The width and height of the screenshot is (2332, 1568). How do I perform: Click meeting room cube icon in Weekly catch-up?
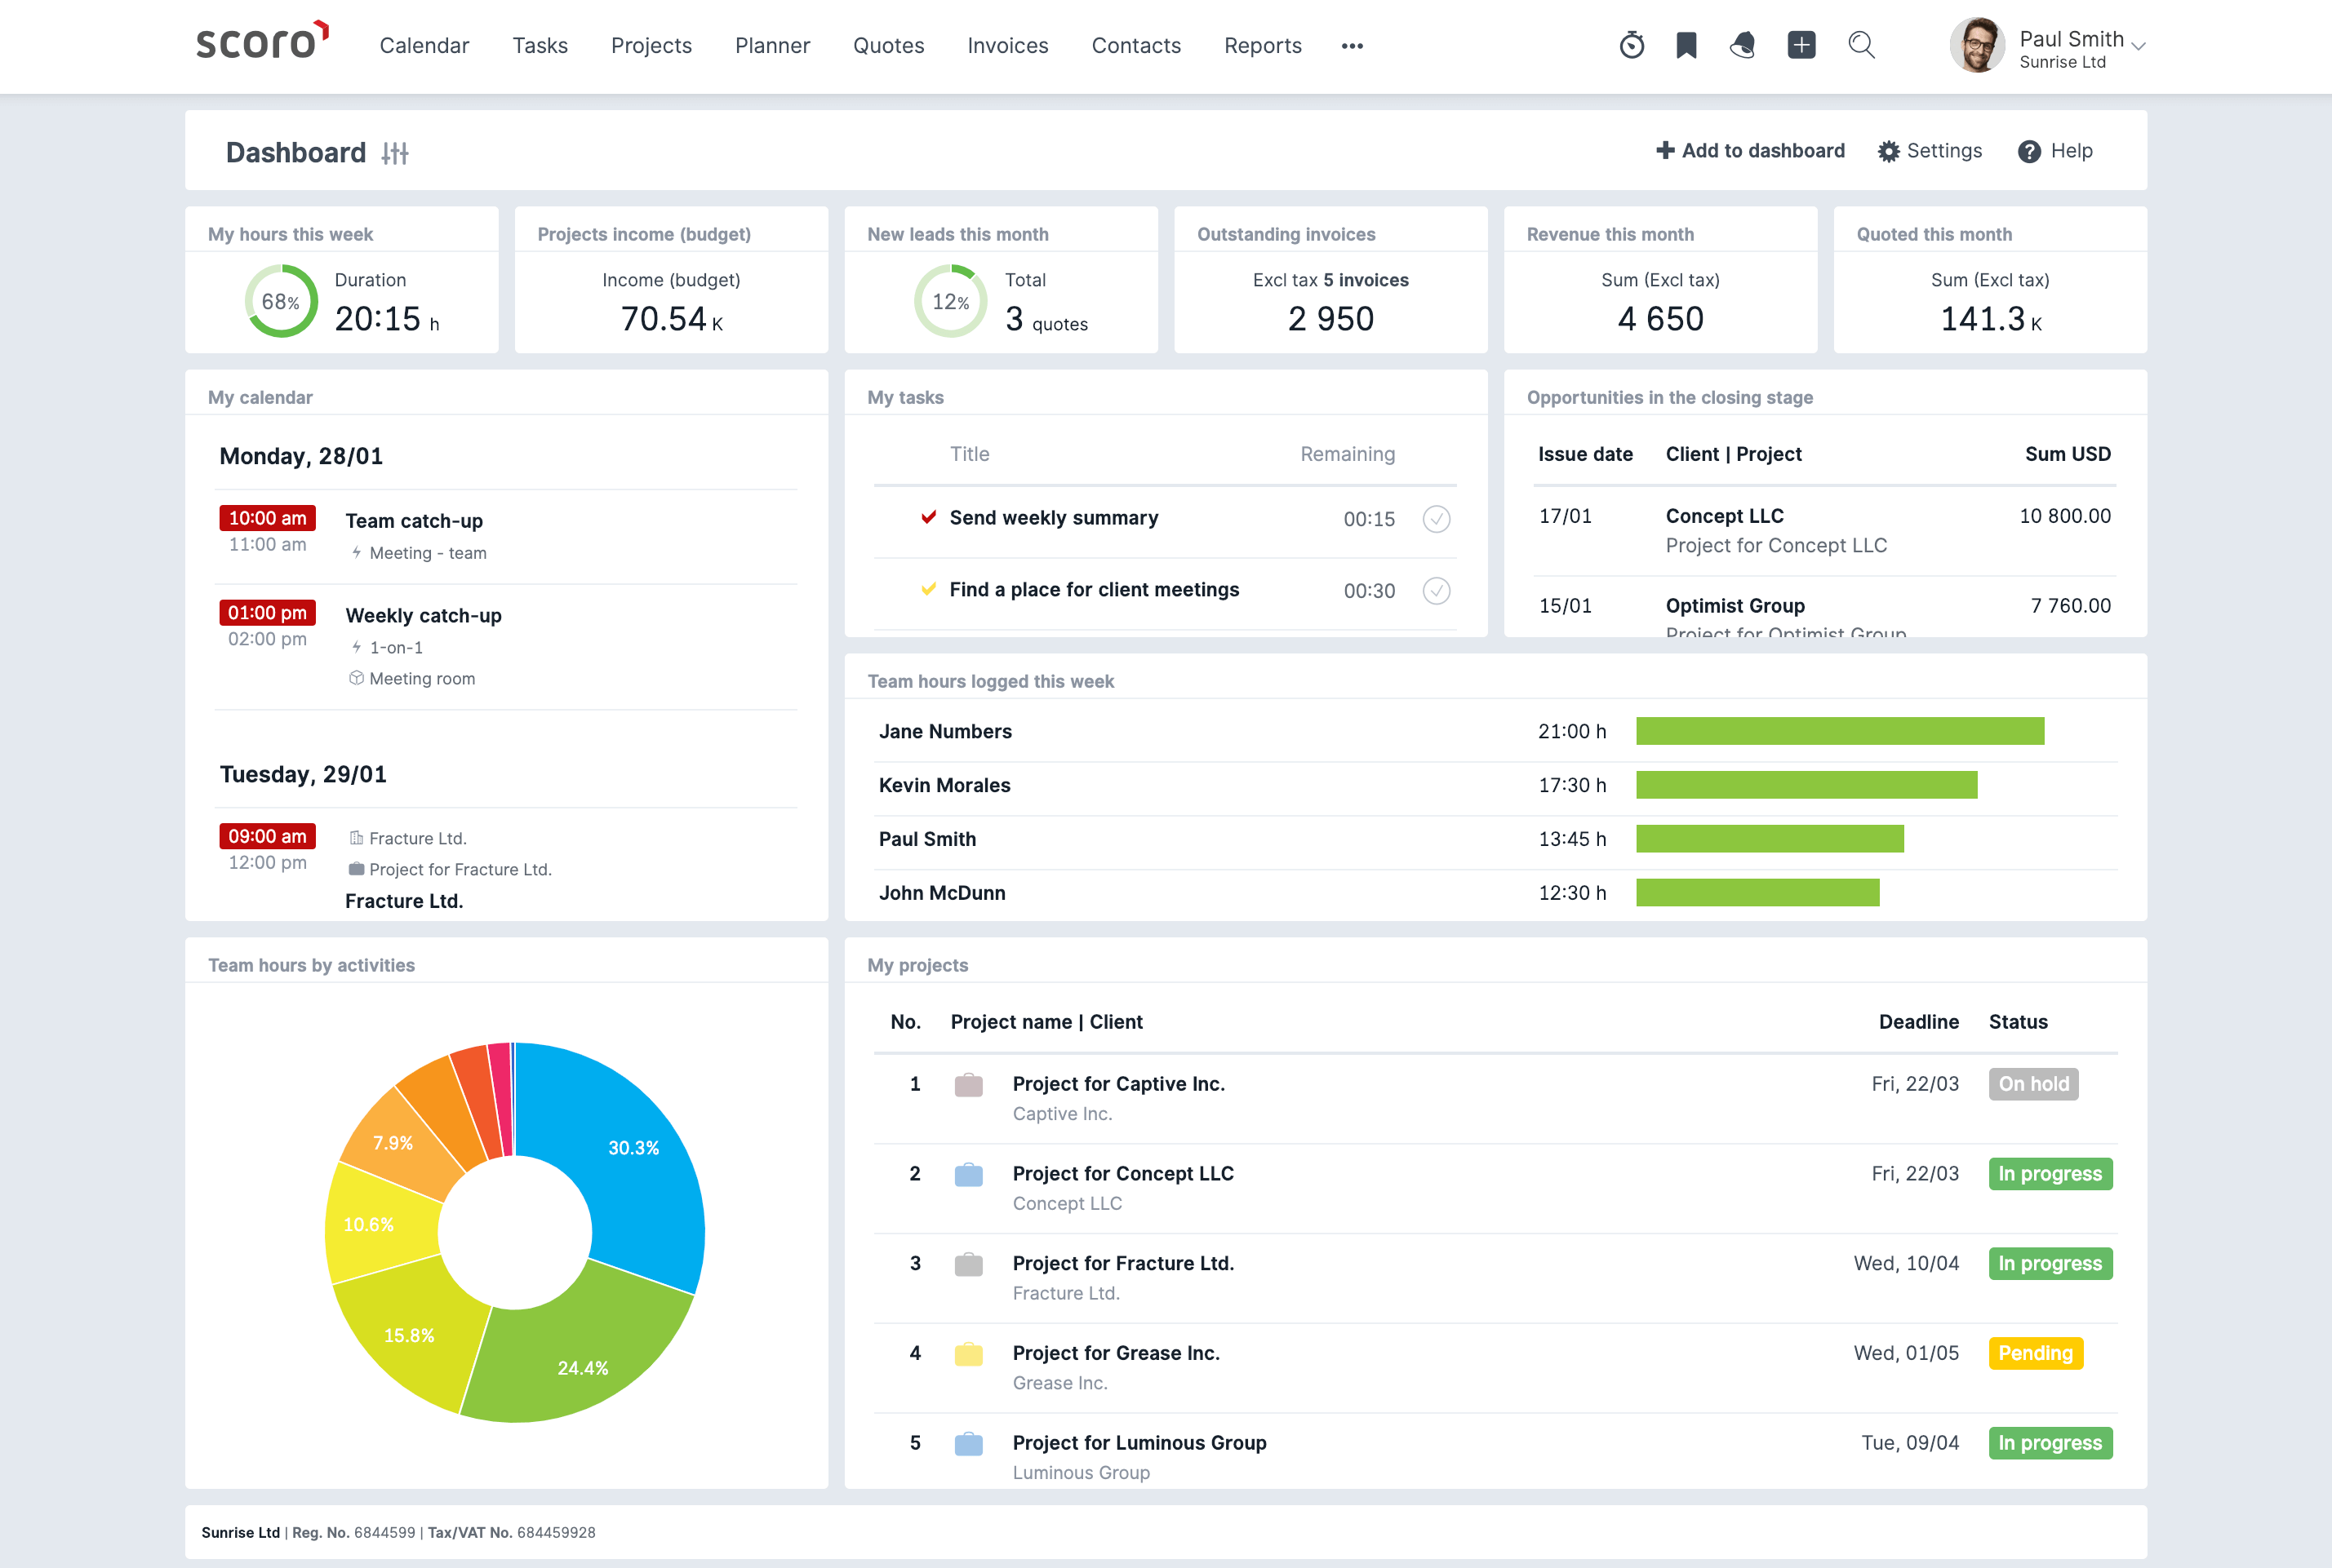355,678
